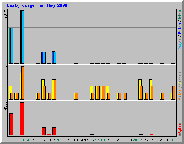Click day label 28 on the x-axis
This screenshot has height=144, width=184.
(x=156, y=140)
